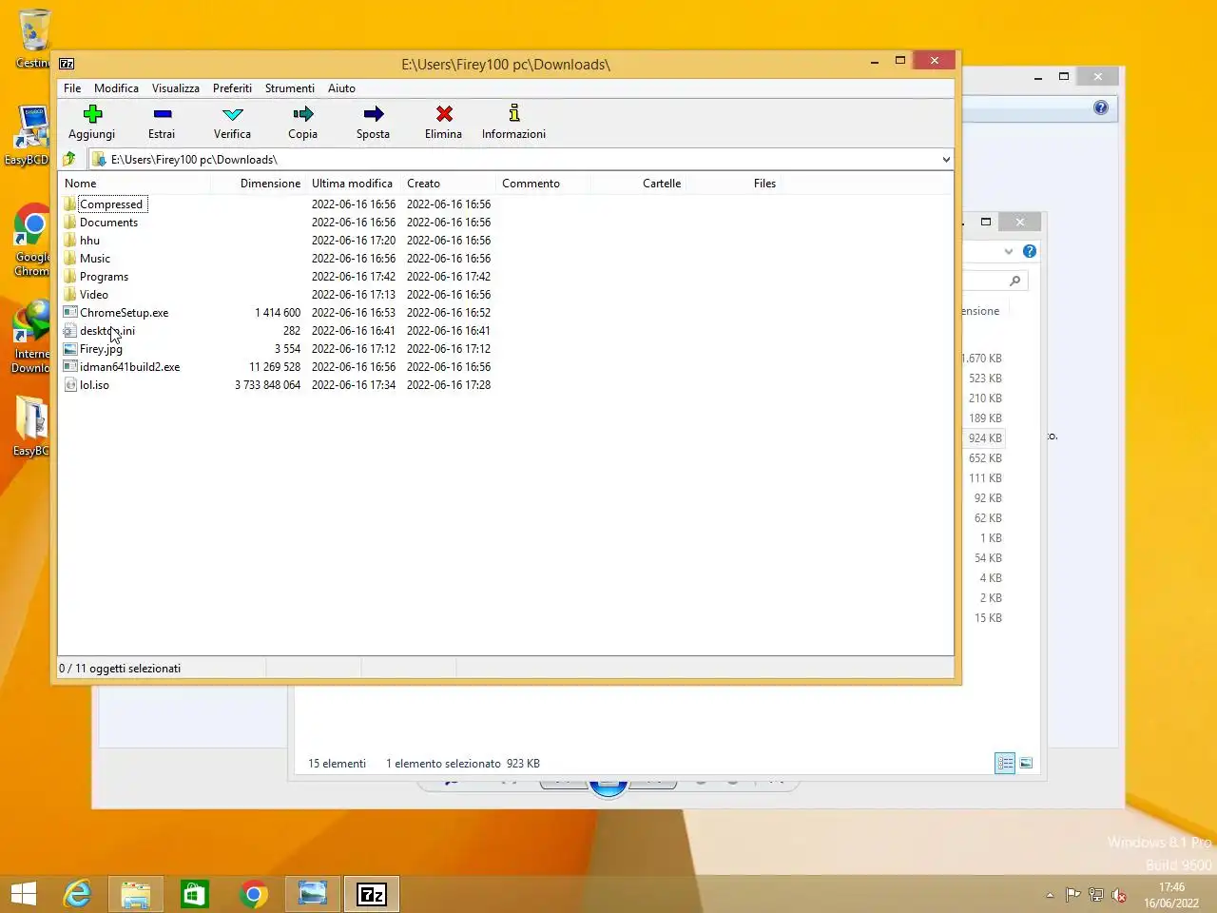Open the Aiuto menu
The height and width of the screenshot is (913, 1217).
(x=341, y=87)
